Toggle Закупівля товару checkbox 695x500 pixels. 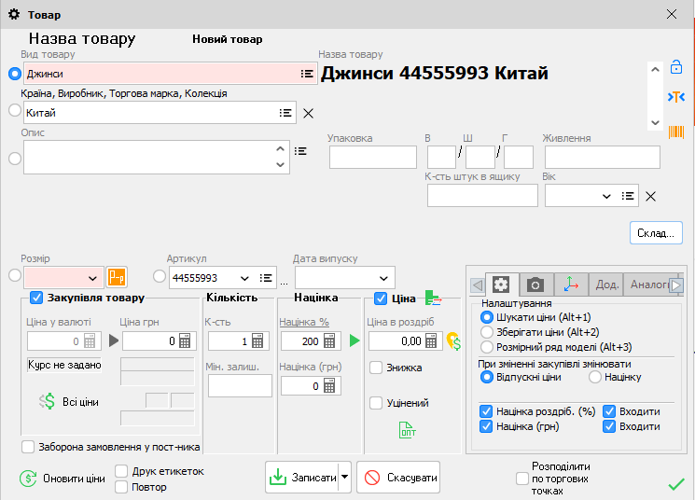click(x=37, y=298)
